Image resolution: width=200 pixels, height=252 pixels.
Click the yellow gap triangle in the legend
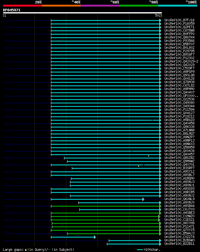pos(26,250)
